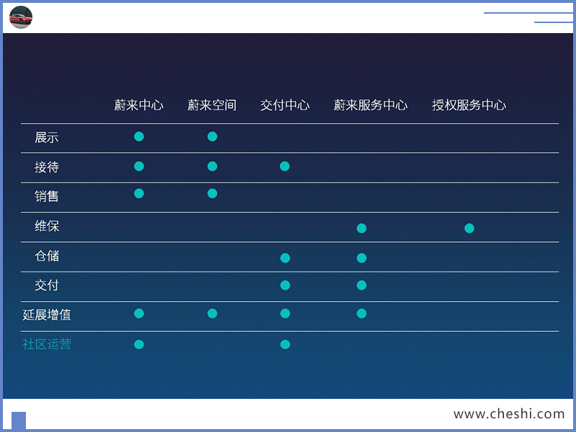Viewport: 576px width, 432px height.
Task: Click the 延展增值 dot under 交付中心
Action: pyautogui.click(x=285, y=314)
